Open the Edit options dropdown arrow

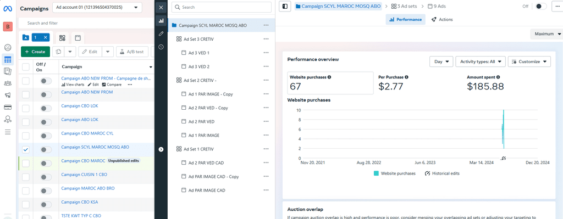(108, 52)
